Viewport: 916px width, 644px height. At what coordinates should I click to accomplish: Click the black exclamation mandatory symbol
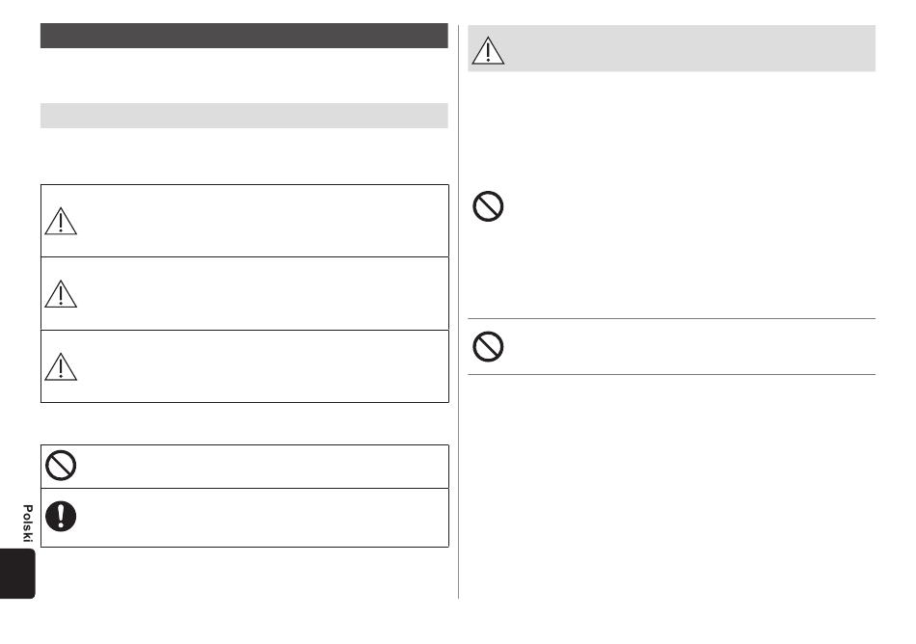pos(61,516)
